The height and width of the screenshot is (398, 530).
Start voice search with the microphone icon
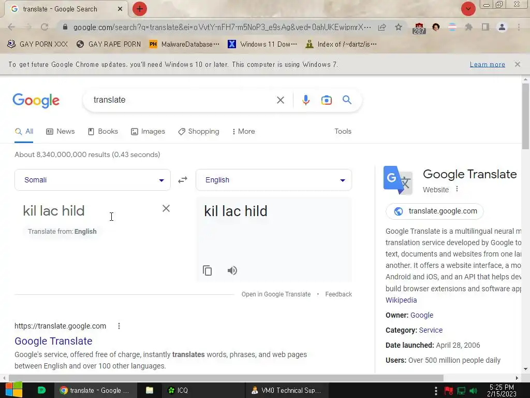(x=305, y=100)
